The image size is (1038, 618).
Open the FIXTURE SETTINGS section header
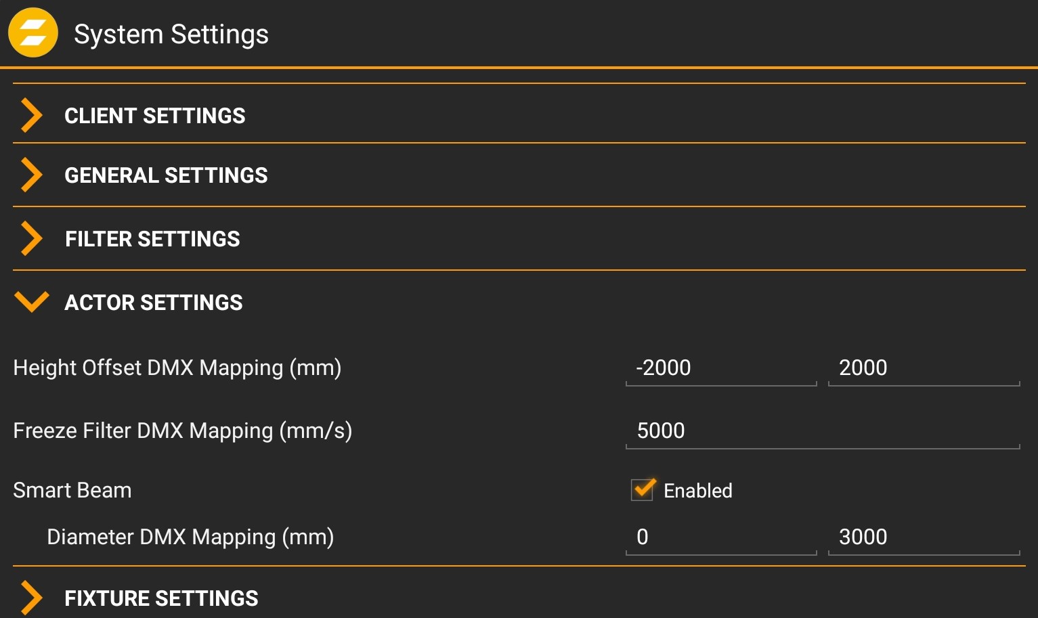[x=161, y=598]
